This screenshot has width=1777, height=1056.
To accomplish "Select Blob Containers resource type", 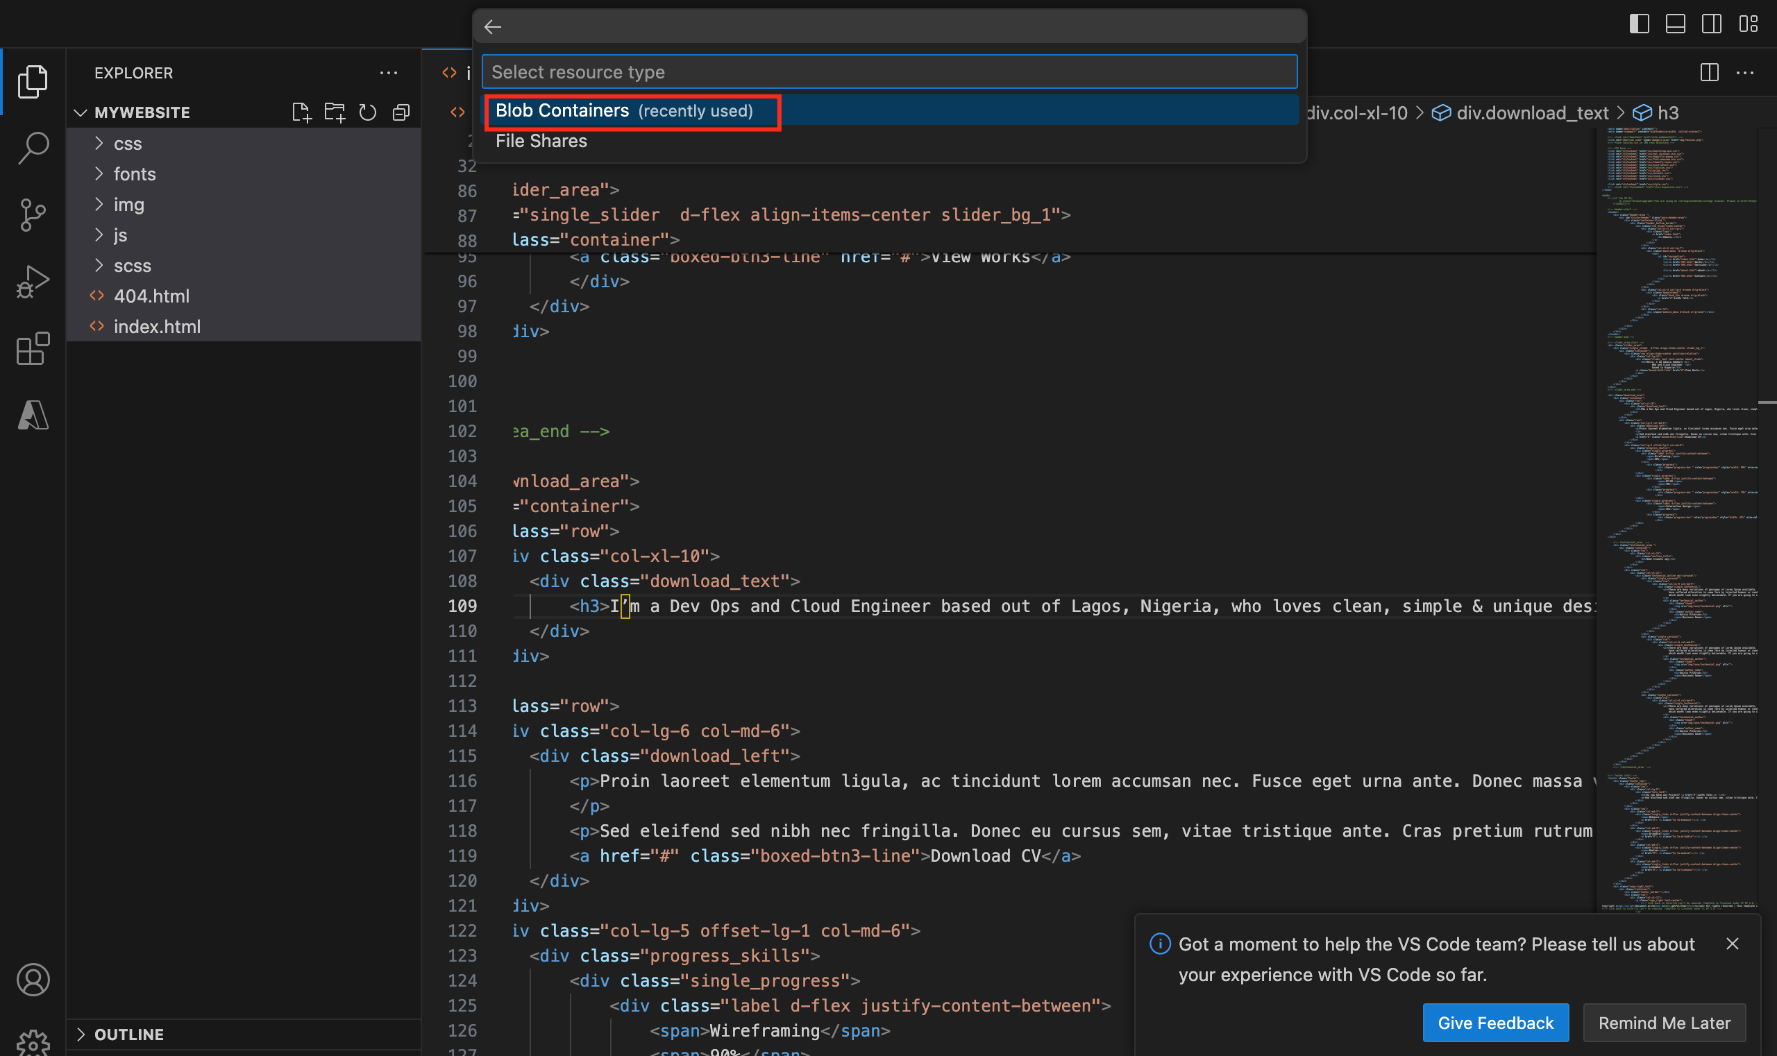I will coord(623,111).
